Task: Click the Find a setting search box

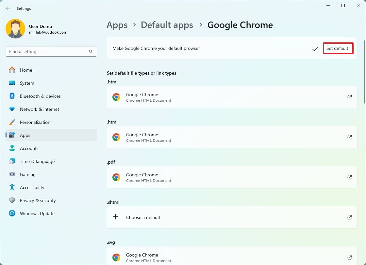Action: point(51,51)
